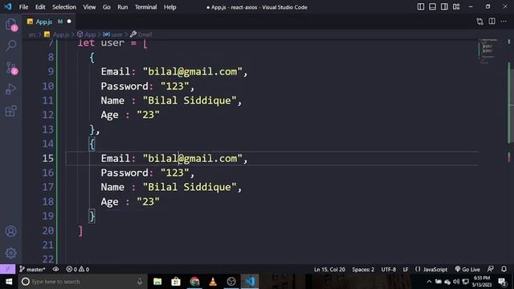Image resolution: width=514 pixels, height=289 pixels.
Task: Click the closing bracket on line 20
Action: point(80,231)
